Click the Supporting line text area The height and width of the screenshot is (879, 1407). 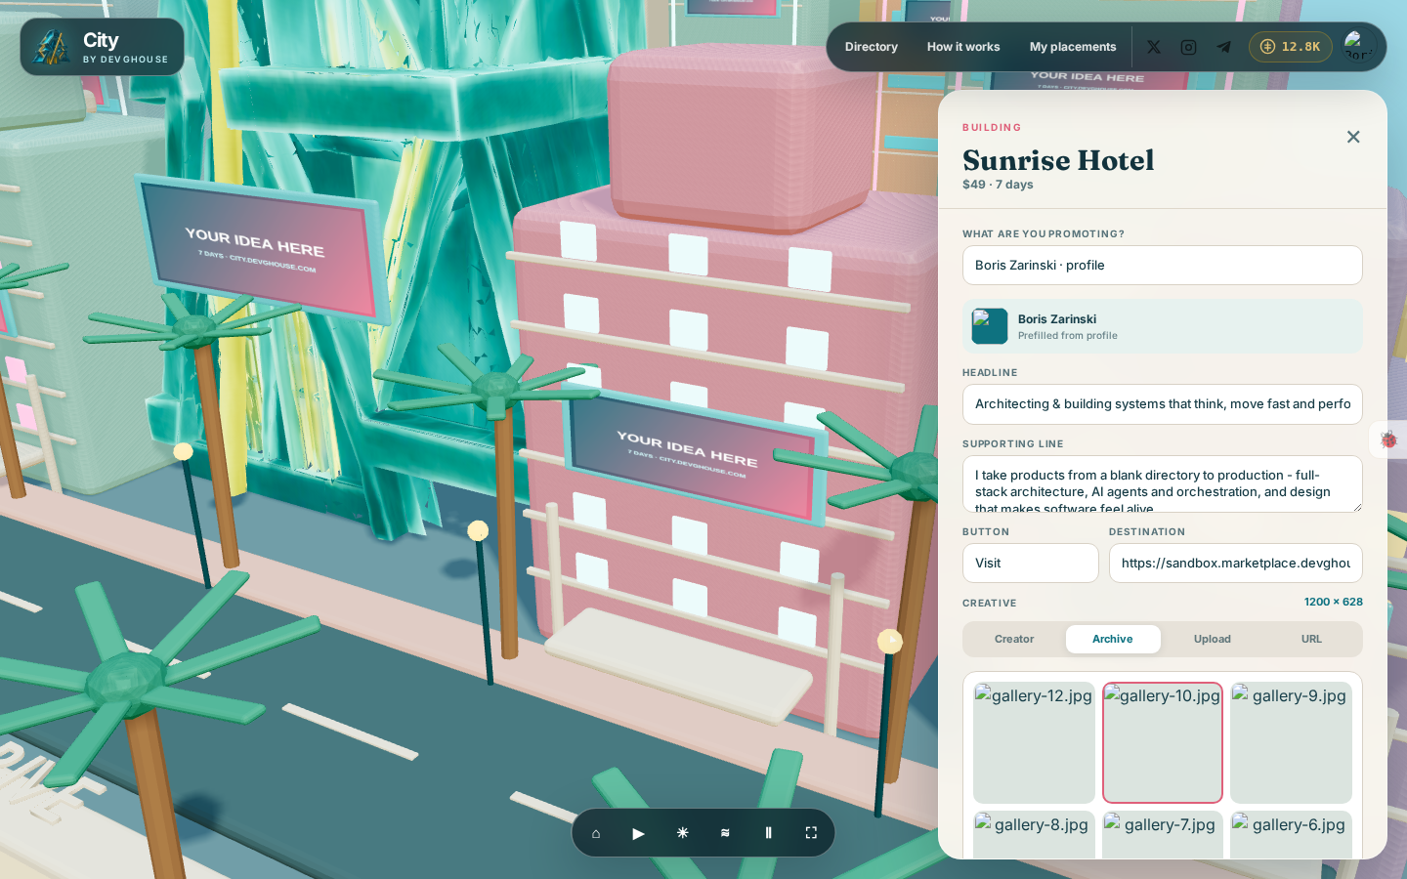[1163, 484]
